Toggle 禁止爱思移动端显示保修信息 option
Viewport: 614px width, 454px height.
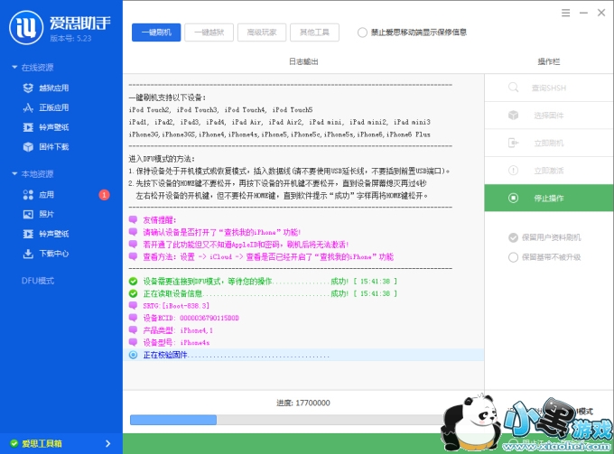pos(362,32)
